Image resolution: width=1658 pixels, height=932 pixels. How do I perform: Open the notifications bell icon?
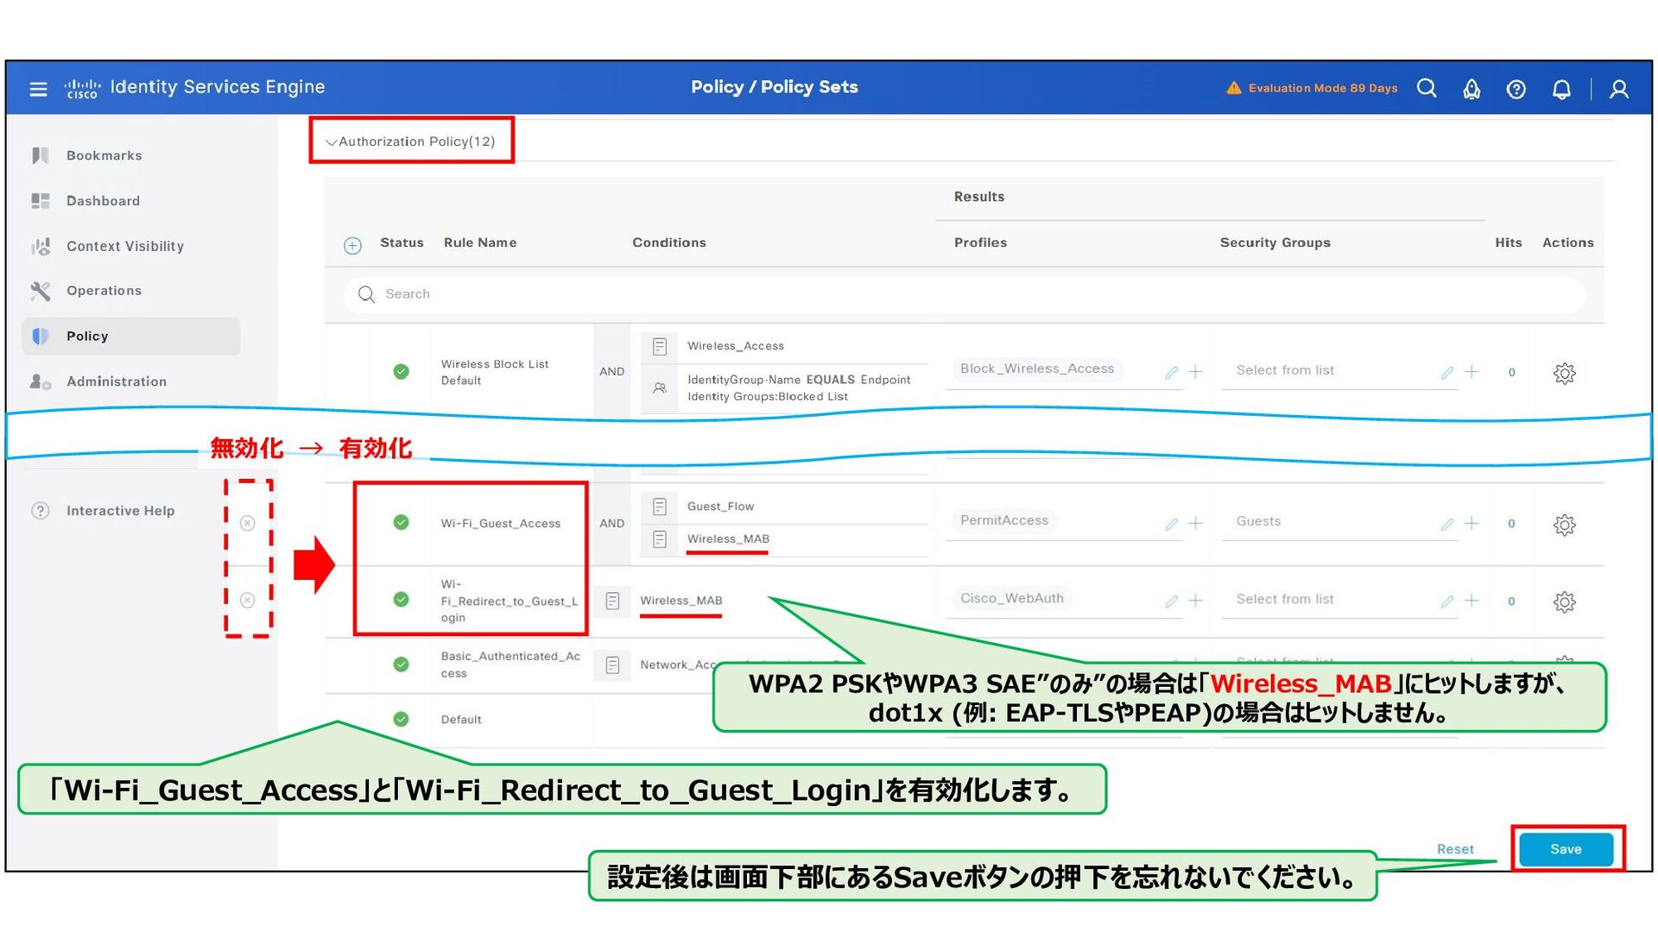(1561, 89)
